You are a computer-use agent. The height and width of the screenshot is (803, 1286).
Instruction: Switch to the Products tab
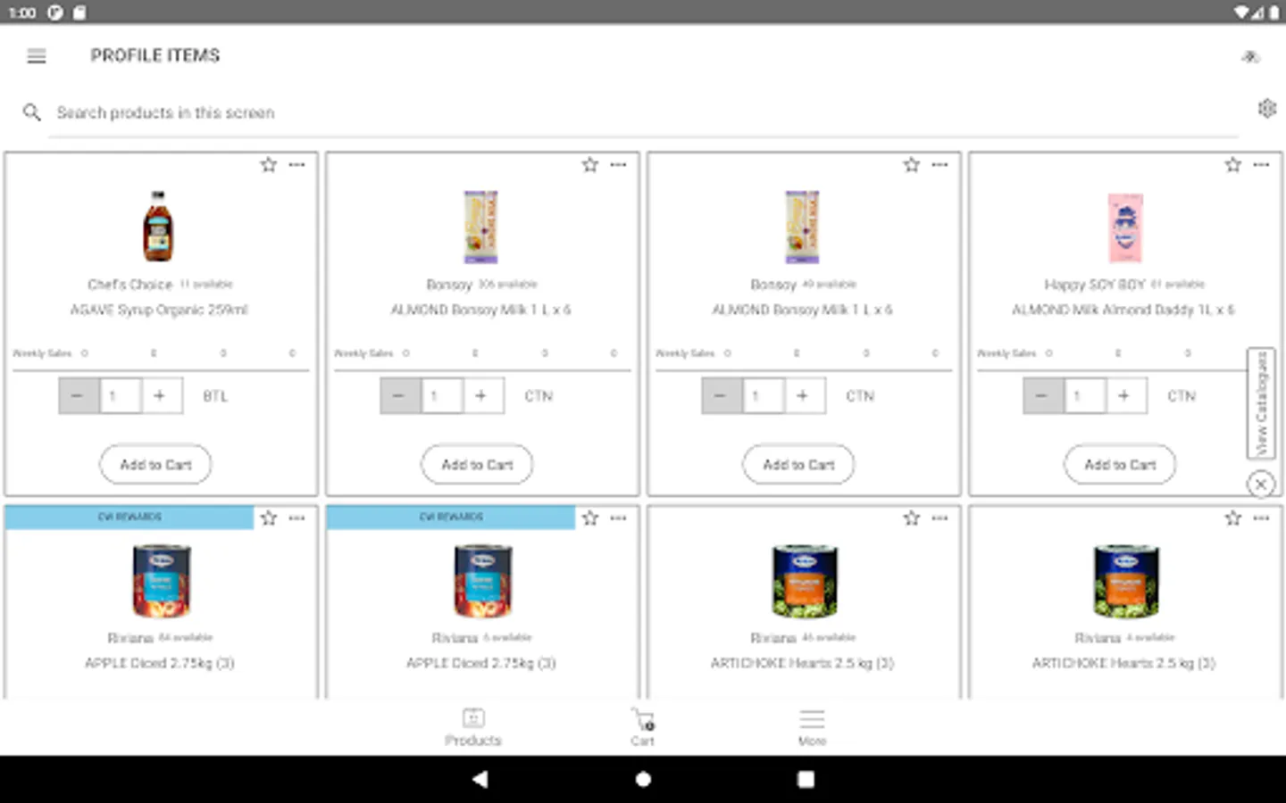pos(473,726)
